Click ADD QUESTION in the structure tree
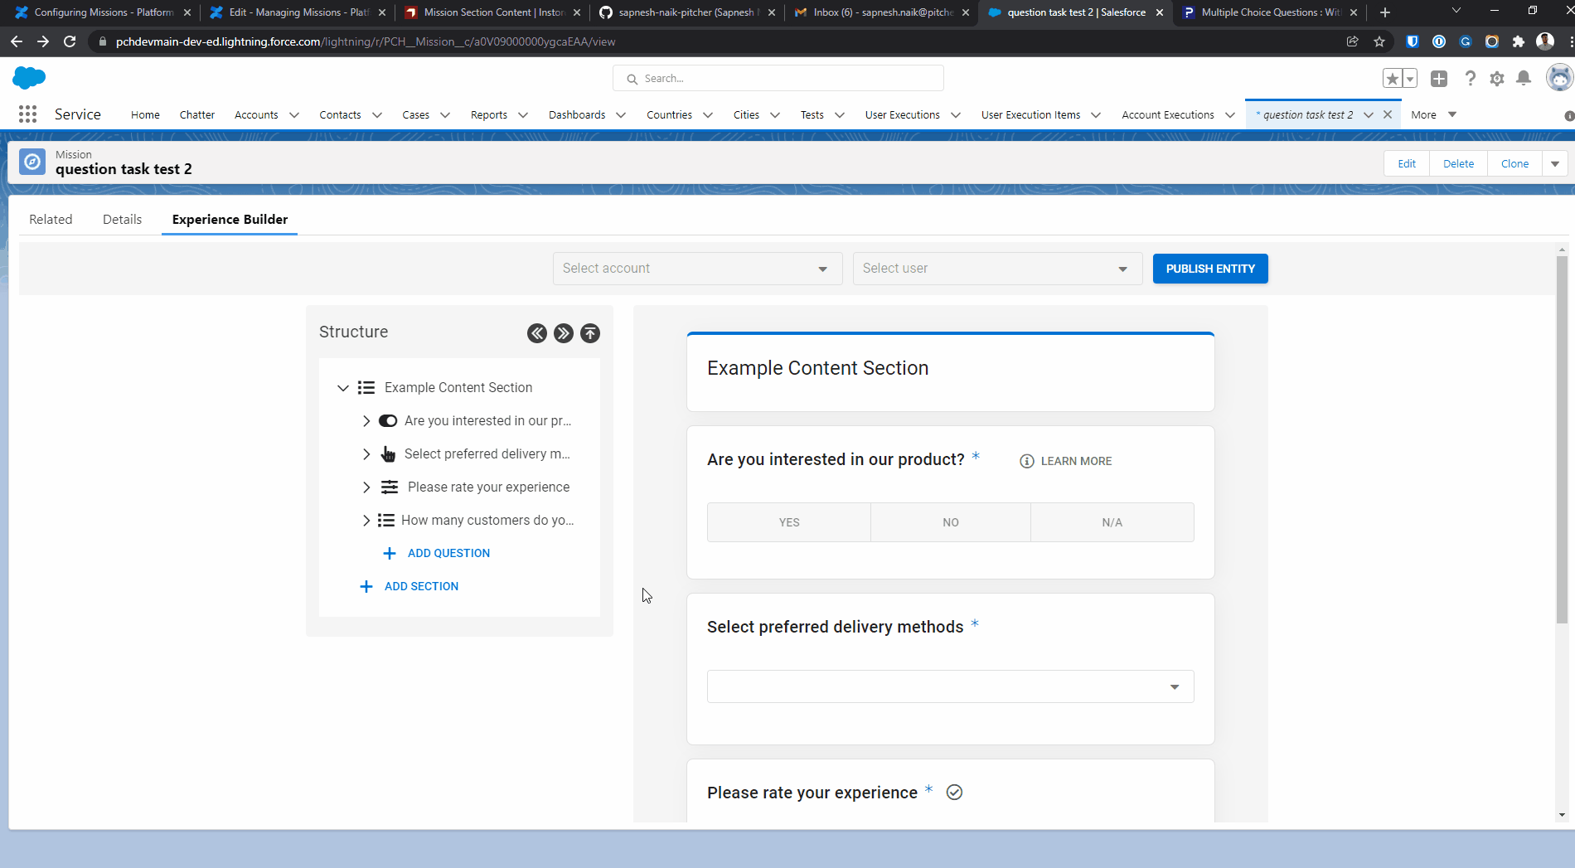The height and width of the screenshot is (868, 1575). pos(448,553)
